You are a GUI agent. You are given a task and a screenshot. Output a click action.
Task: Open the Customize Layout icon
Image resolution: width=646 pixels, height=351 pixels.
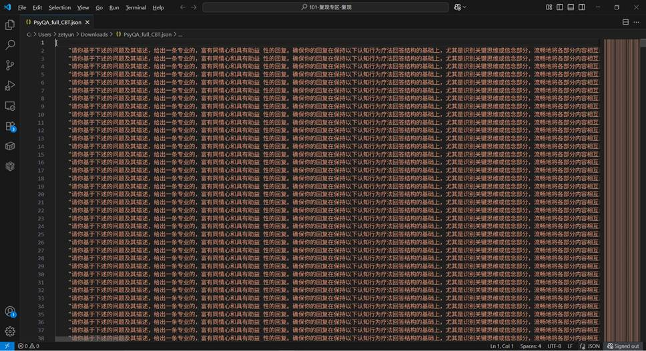tap(549, 7)
